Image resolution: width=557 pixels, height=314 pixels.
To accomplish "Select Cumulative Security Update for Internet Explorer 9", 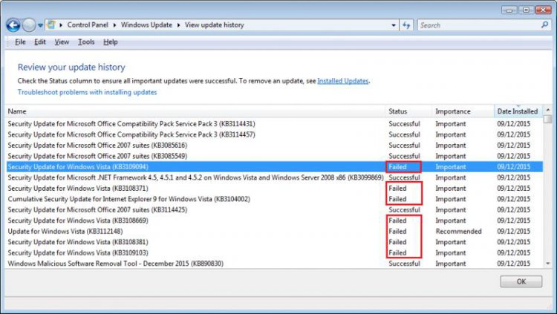I will click(275, 199).
